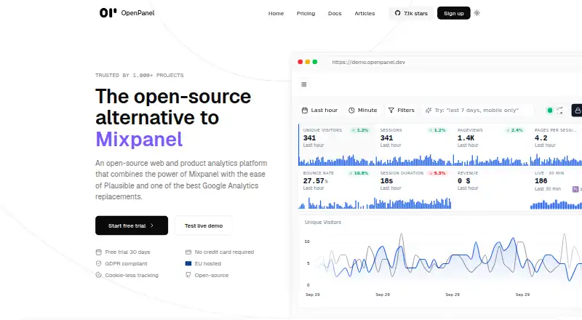Select the Bounce Rate metric card
The image size is (582, 320).
(337, 188)
